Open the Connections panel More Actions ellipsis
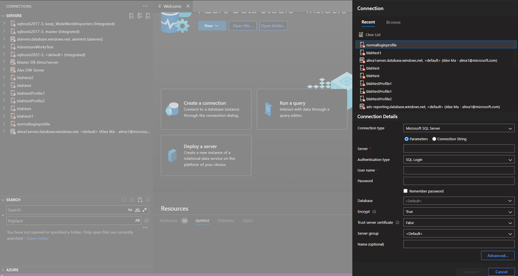This screenshot has height=276, width=518. click(145, 6)
